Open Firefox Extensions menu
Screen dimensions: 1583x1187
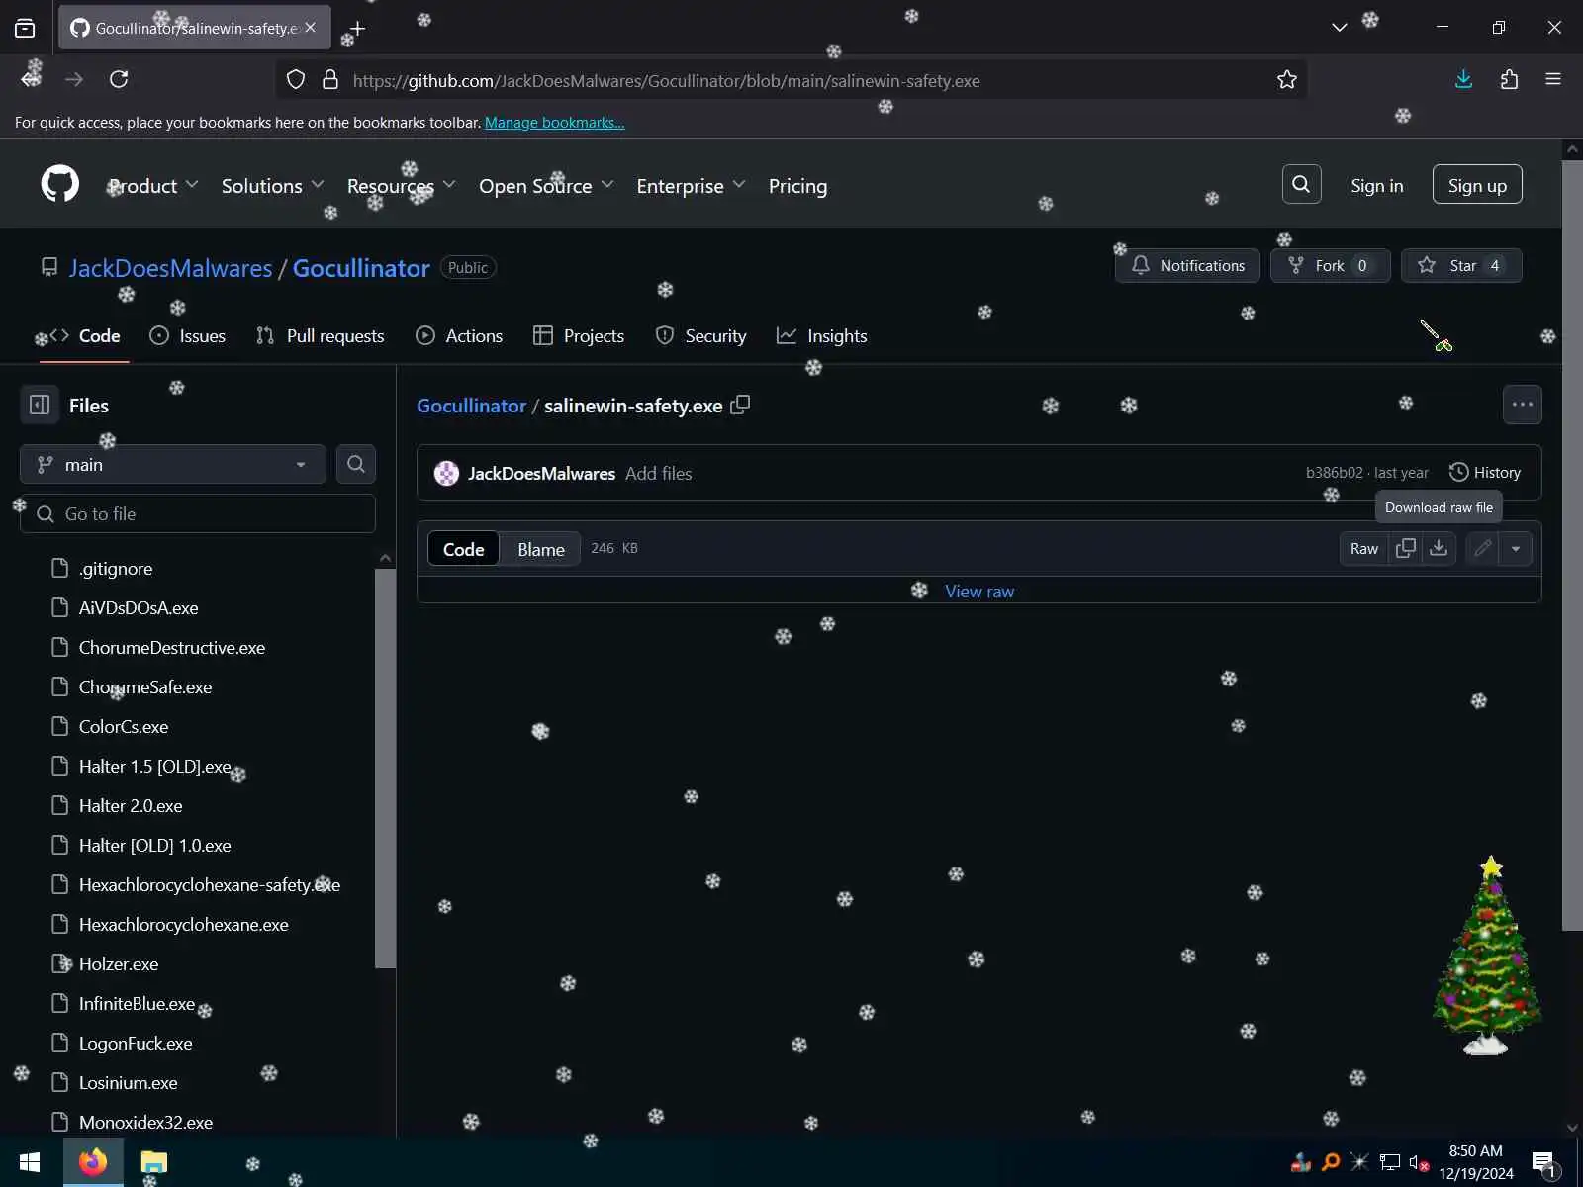(x=1509, y=79)
